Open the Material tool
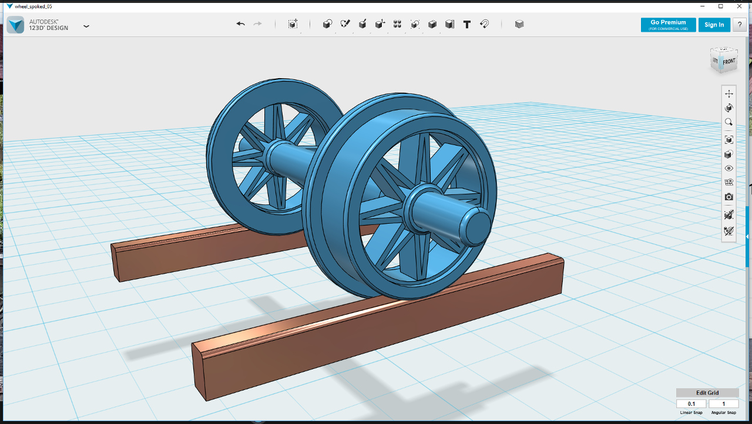The height and width of the screenshot is (424, 752). pyautogui.click(x=519, y=24)
